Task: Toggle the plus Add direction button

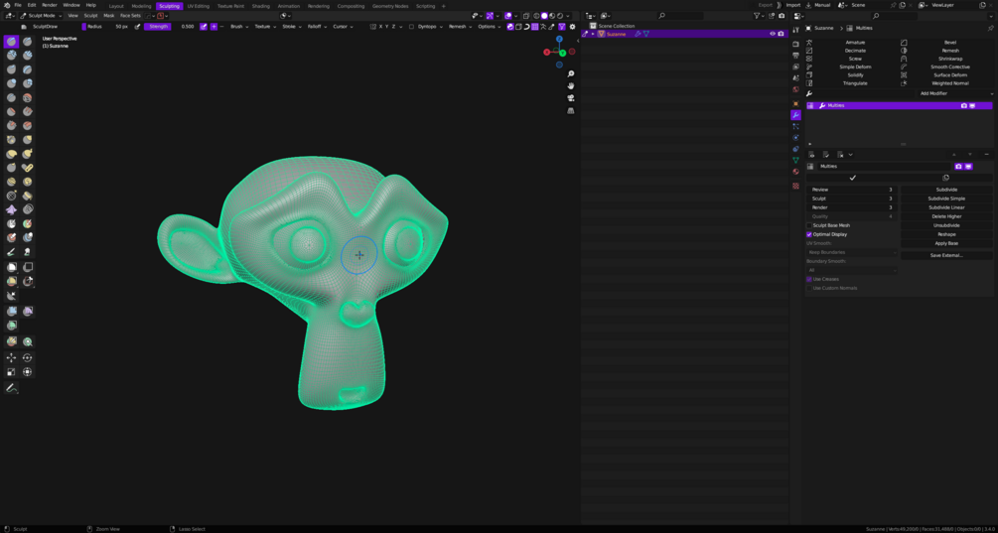Action: [x=214, y=27]
